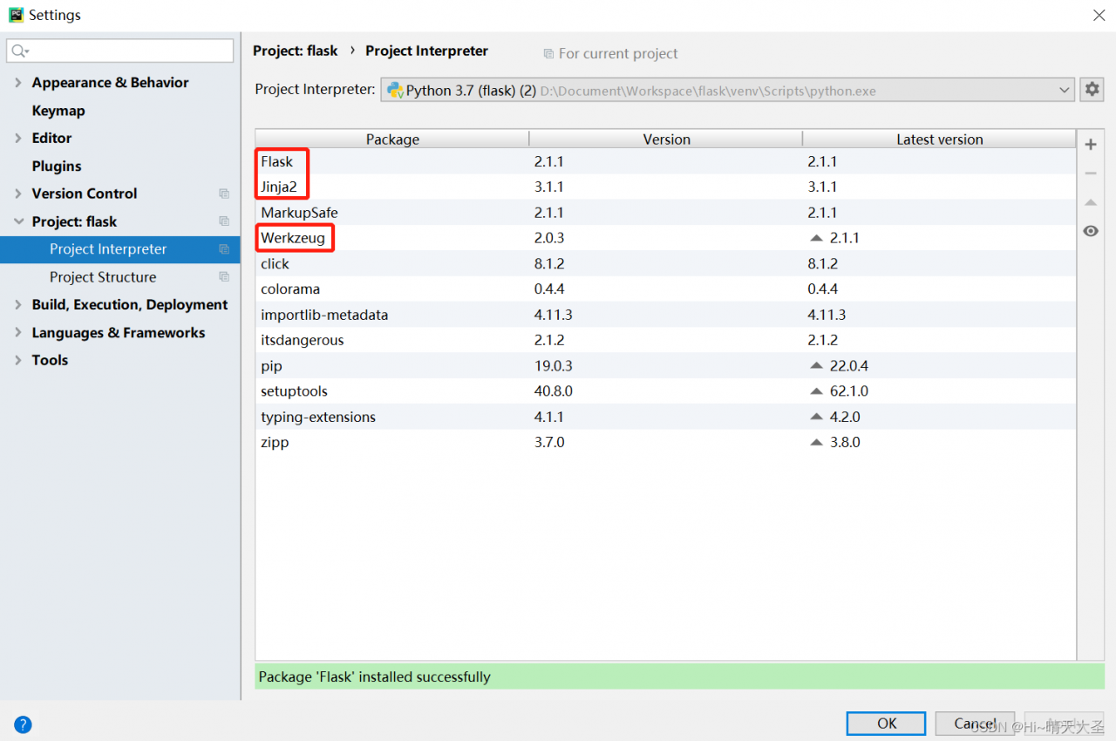The image size is (1116, 741).
Task: Expand the Editor settings section
Action: point(18,138)
